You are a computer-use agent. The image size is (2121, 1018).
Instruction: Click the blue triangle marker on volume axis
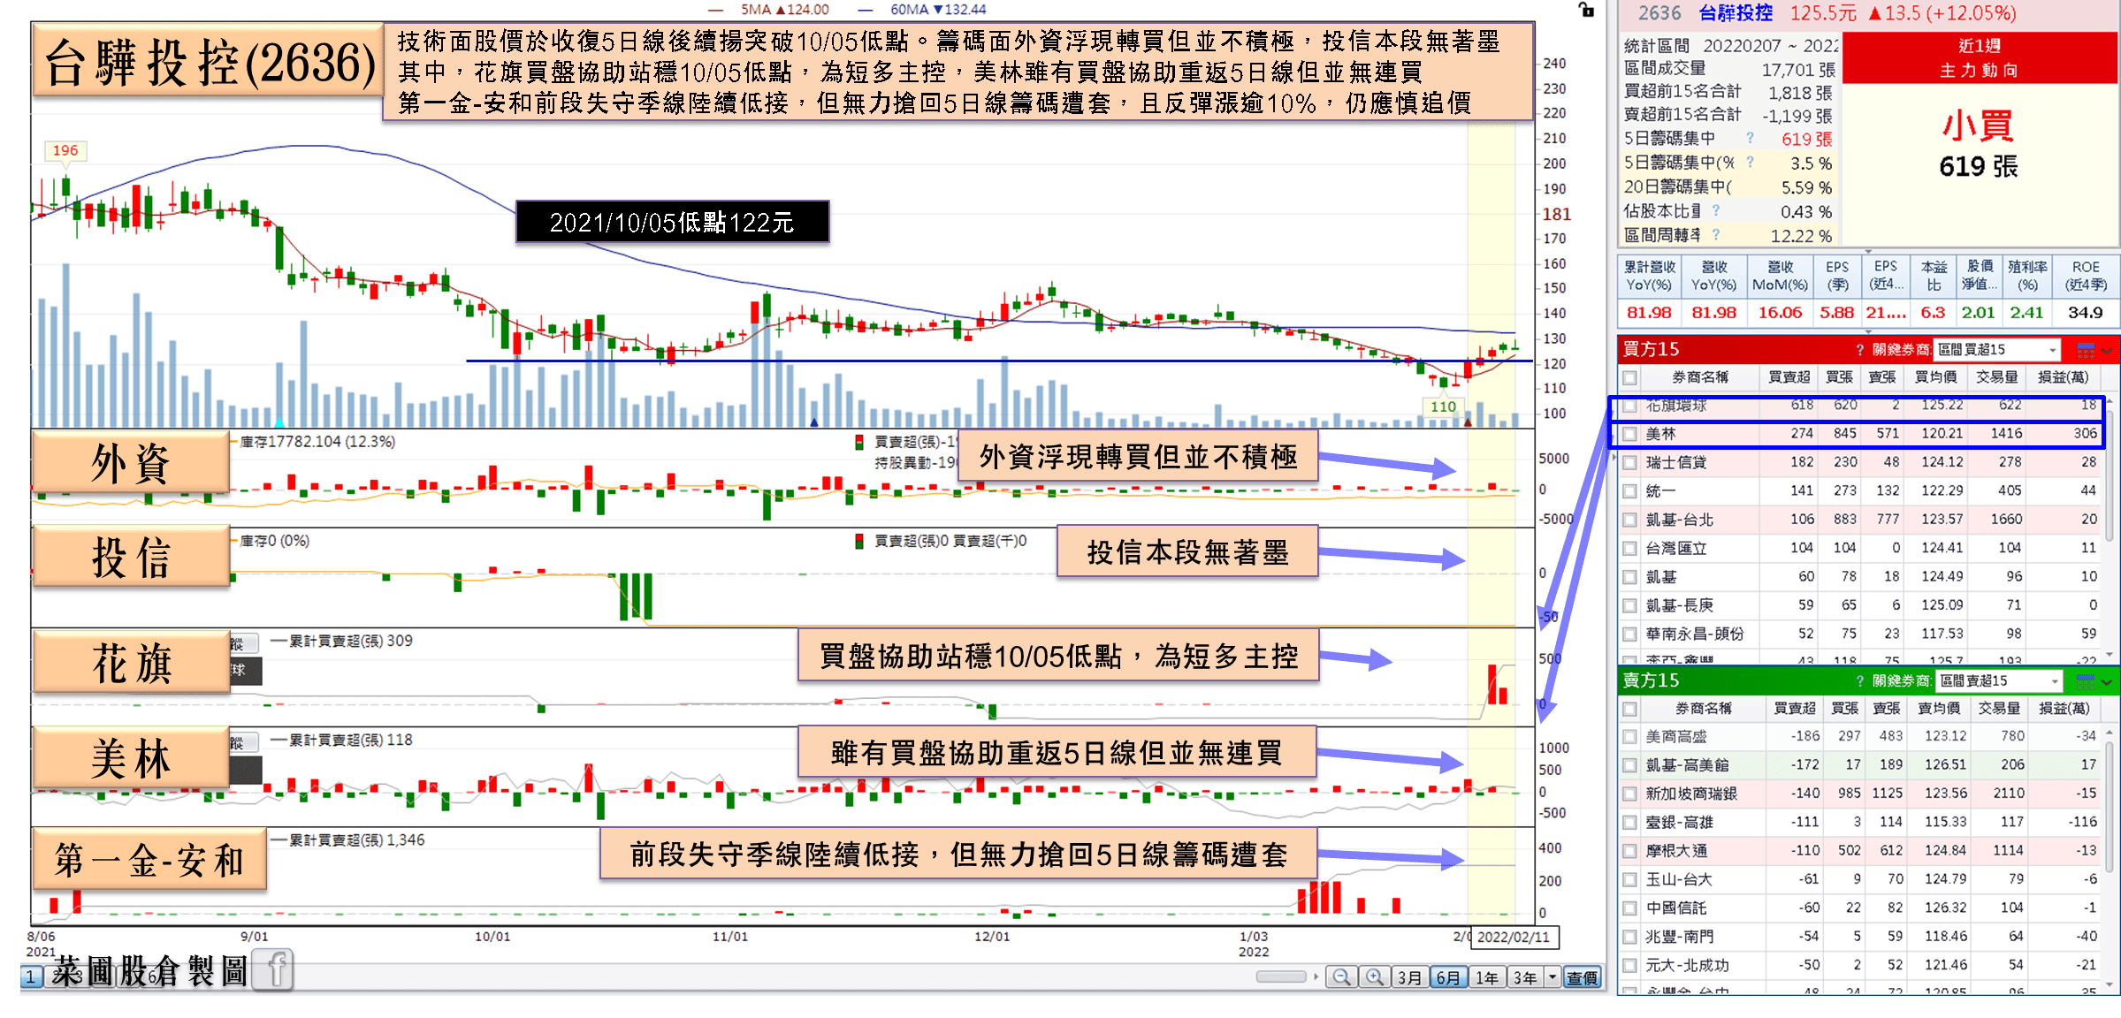814,422
